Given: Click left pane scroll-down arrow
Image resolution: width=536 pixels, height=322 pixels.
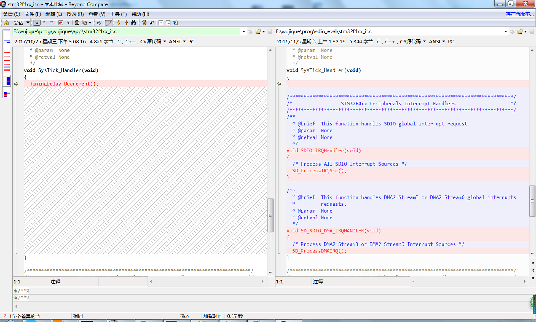Looking at the screenshot, I should pyautogui.click(x=270, y=273).
